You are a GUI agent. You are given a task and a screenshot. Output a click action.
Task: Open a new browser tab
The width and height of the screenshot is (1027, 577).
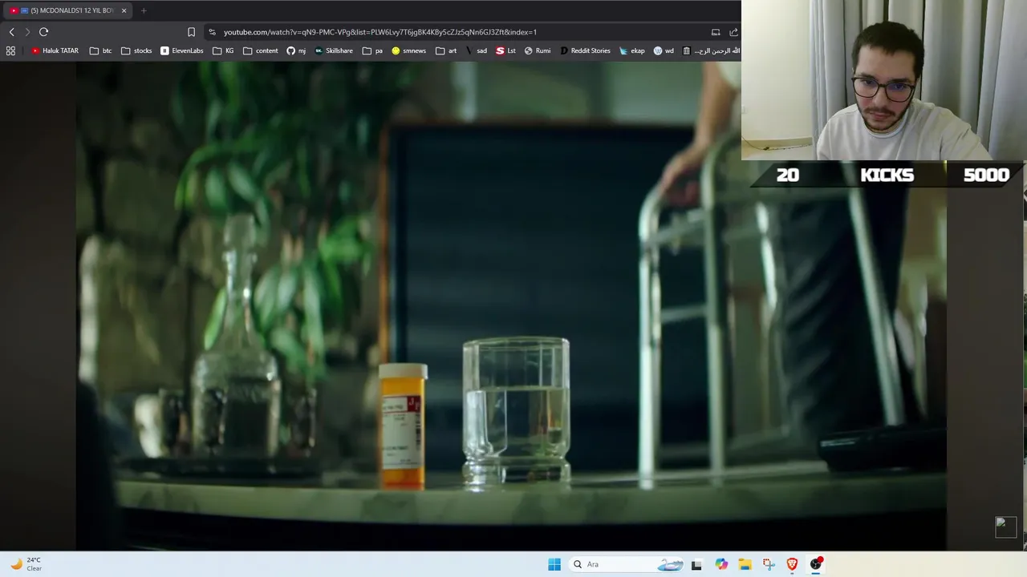(x=144, y=10)
